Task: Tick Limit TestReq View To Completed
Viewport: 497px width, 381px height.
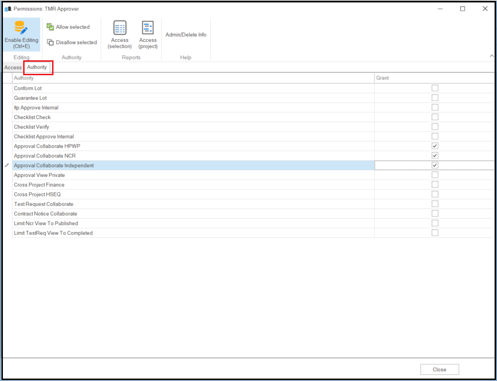Action: pos(435,233)
